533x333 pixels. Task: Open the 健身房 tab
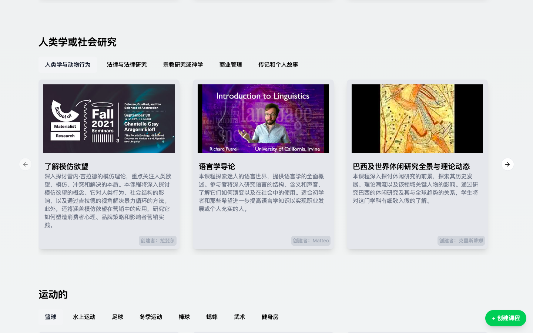coord(270,317)
